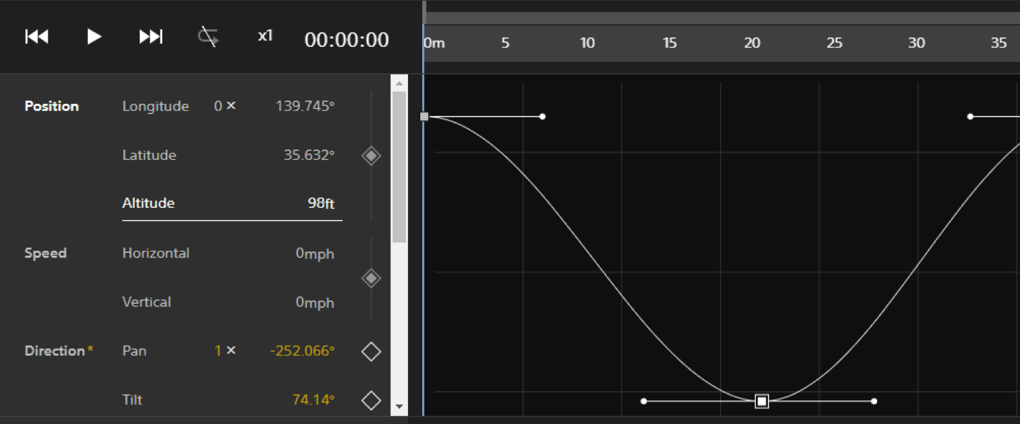Image resolution: width=1020 pixels, height=424 pixels.
Task: Click the playhead handle at timeline start
Action: (x=424, y=13)
